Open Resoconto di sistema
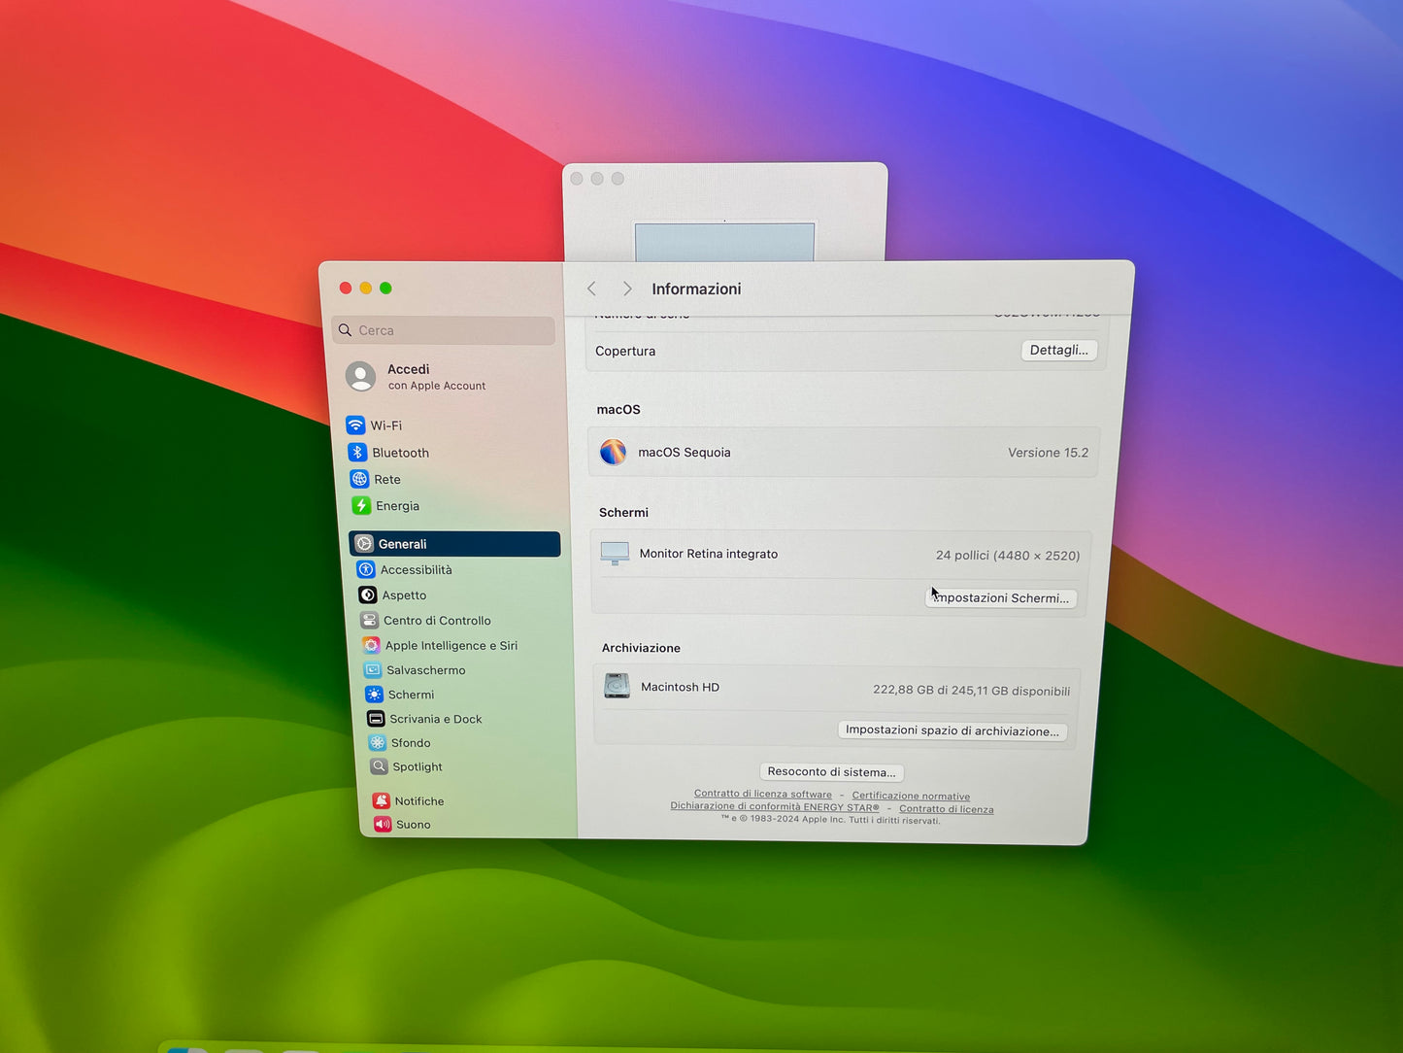This screenshot has height=1053, width=1403. [x=831, y=772]
